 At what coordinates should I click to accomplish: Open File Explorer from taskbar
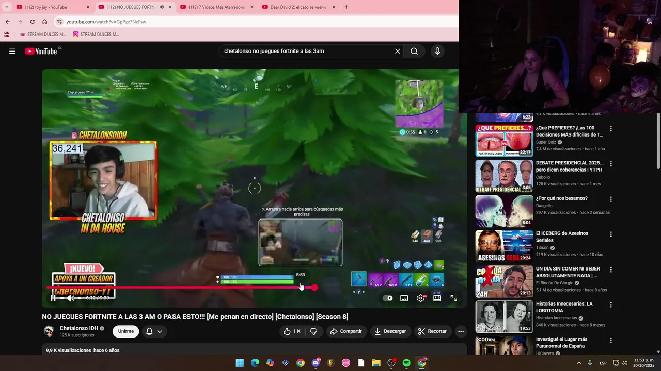[376, 363]
